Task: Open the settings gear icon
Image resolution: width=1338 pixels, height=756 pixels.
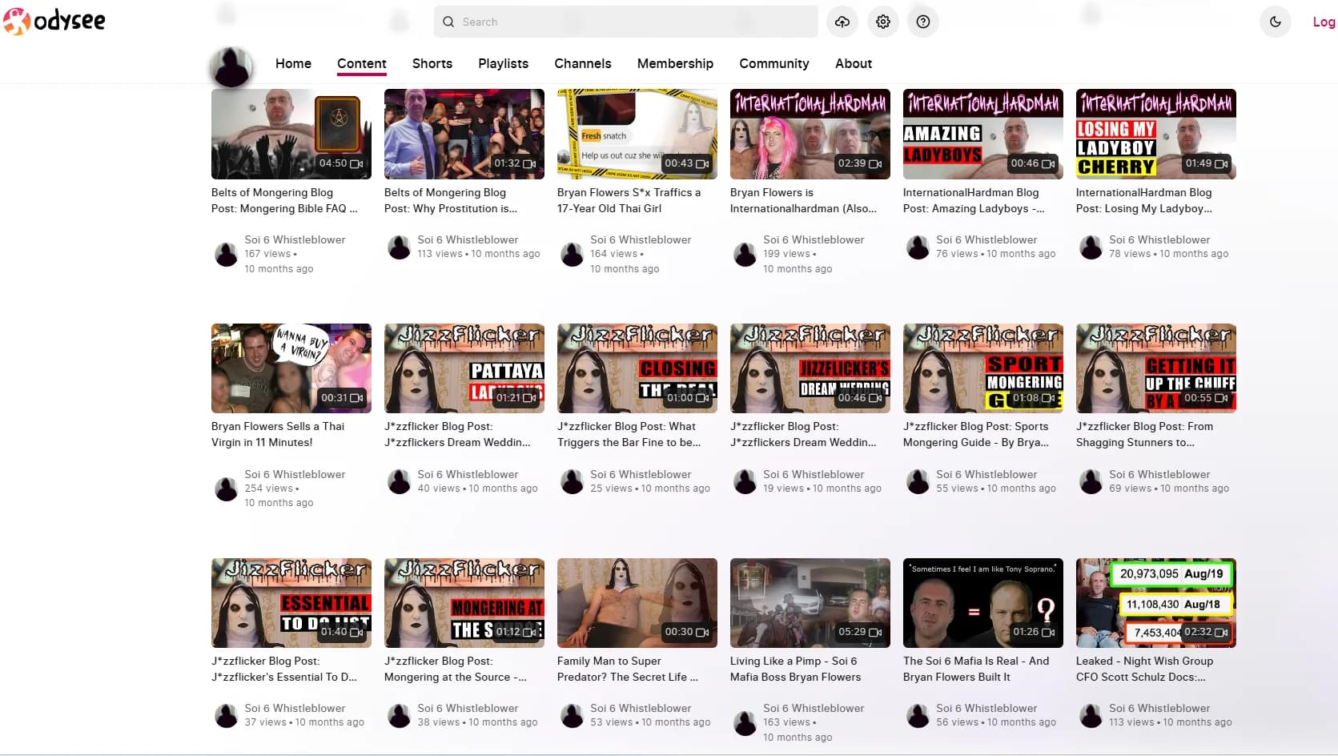Action: 883,22
